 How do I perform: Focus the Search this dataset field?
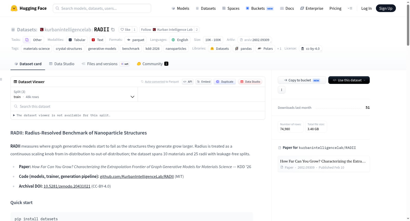pos(138,106)
